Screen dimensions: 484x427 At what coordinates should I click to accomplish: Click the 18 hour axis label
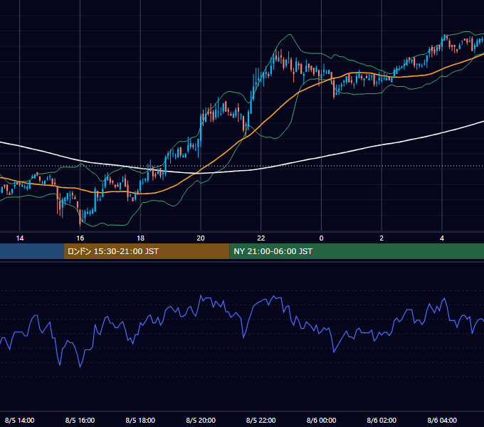pyautogui.click(x=140, y=238)
